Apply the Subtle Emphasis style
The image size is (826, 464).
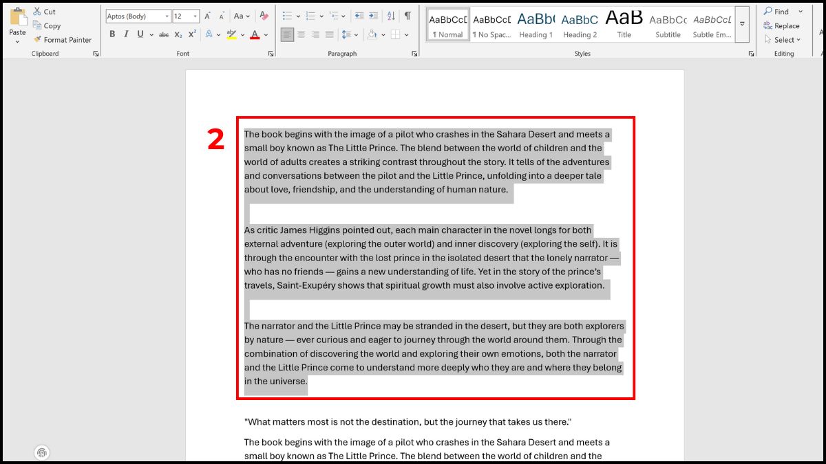pyautogui.click(x=712, y=25)
